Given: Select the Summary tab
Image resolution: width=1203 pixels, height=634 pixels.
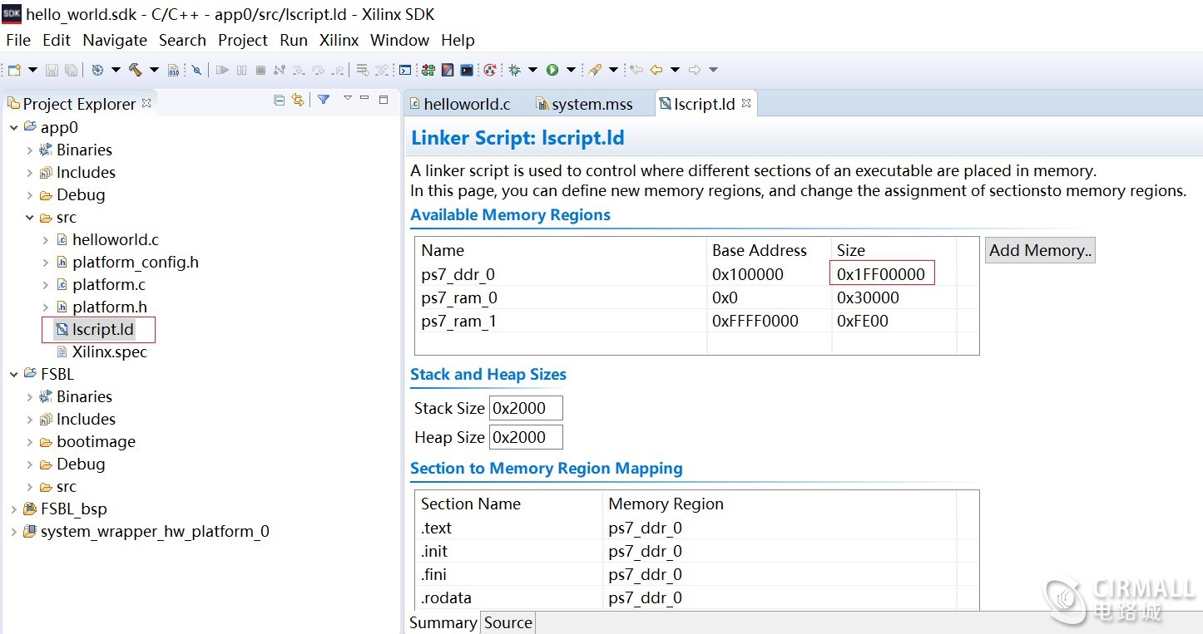Looking at the screenshot, I should tap(443, 622).
